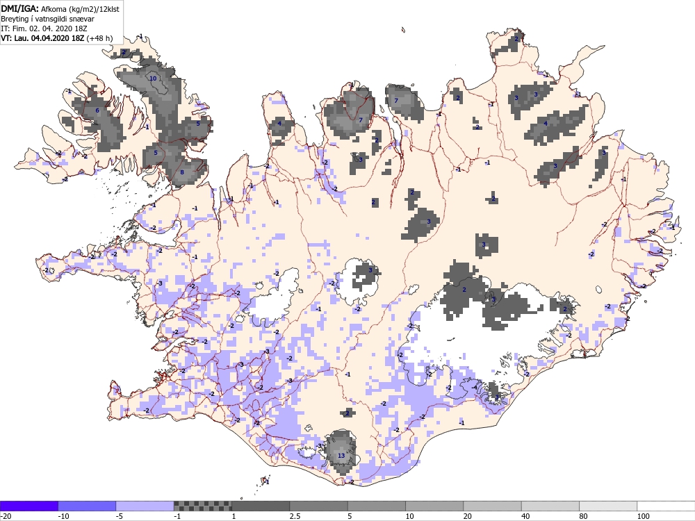Click the gray legend swatch for 2.5 to 5
This screenshot has height=521, width=695.
tap(319, 506)
